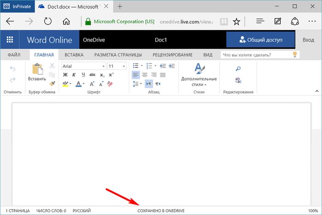Click the Вход sign-in link
The height and width of the screenshot is (215, 322).
point(308,40)
